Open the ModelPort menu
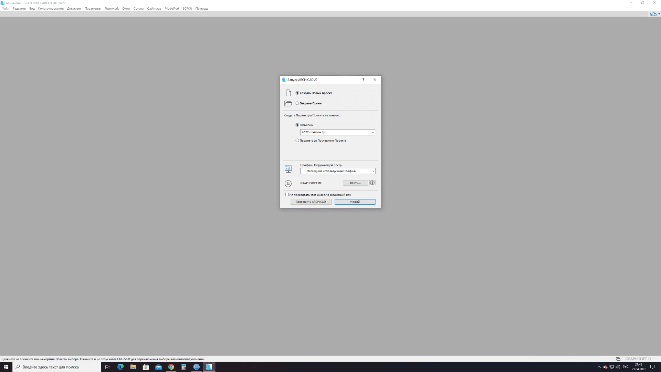The image size is (661, 372). tap(172, 9)
